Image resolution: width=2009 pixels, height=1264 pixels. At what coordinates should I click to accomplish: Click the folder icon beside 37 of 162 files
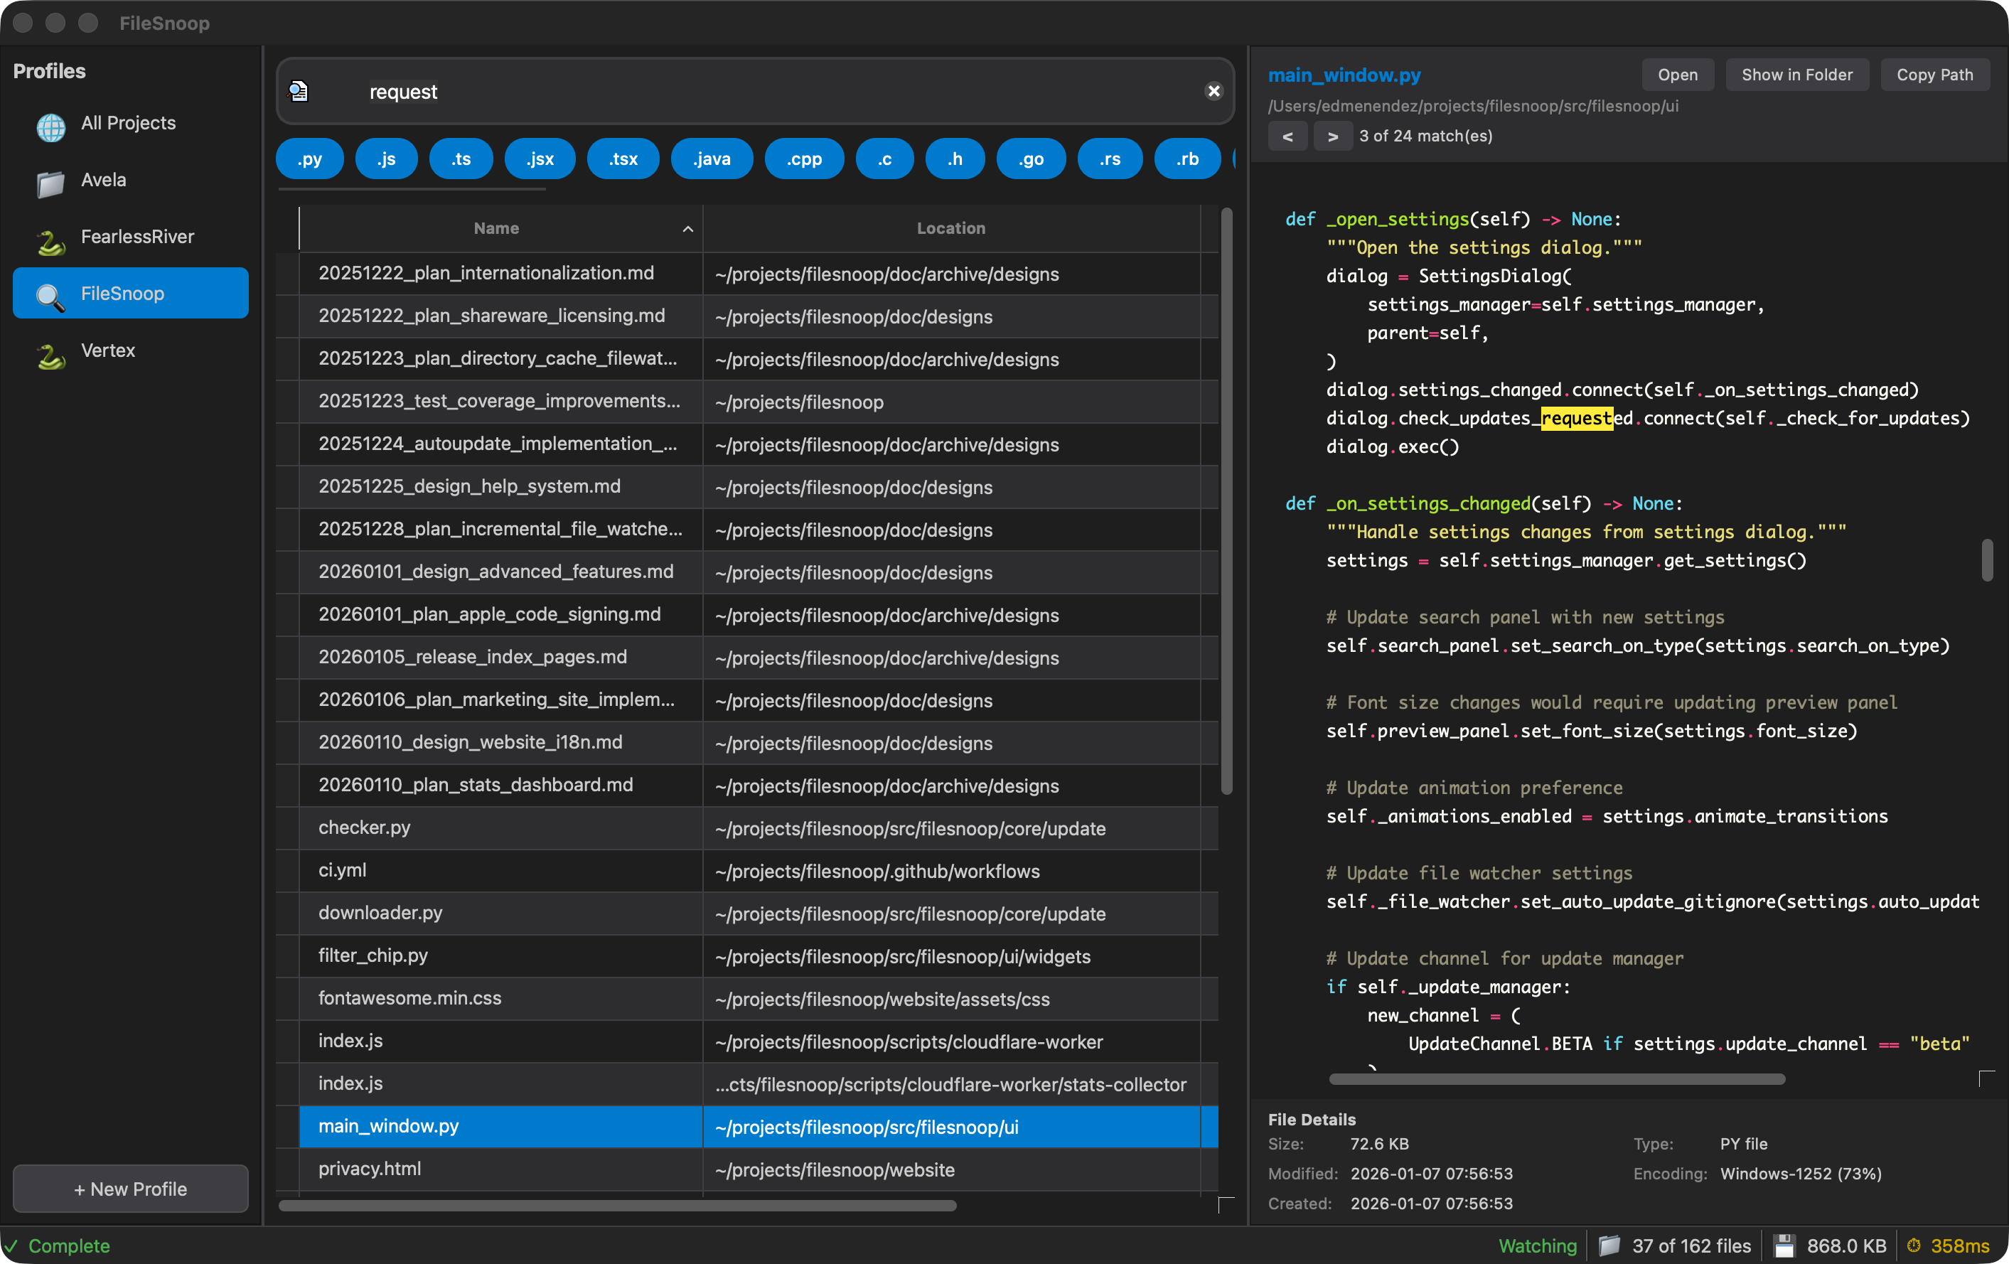[x=1610, y=1245]
